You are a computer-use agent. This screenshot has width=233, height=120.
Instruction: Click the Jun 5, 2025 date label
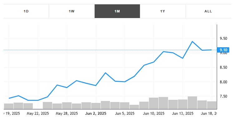tap(125, 113)
